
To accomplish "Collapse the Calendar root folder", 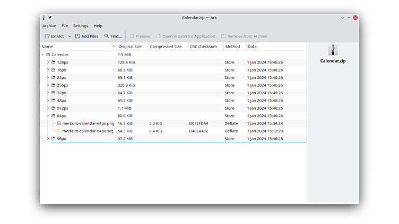I will click(x=42, y=55).
